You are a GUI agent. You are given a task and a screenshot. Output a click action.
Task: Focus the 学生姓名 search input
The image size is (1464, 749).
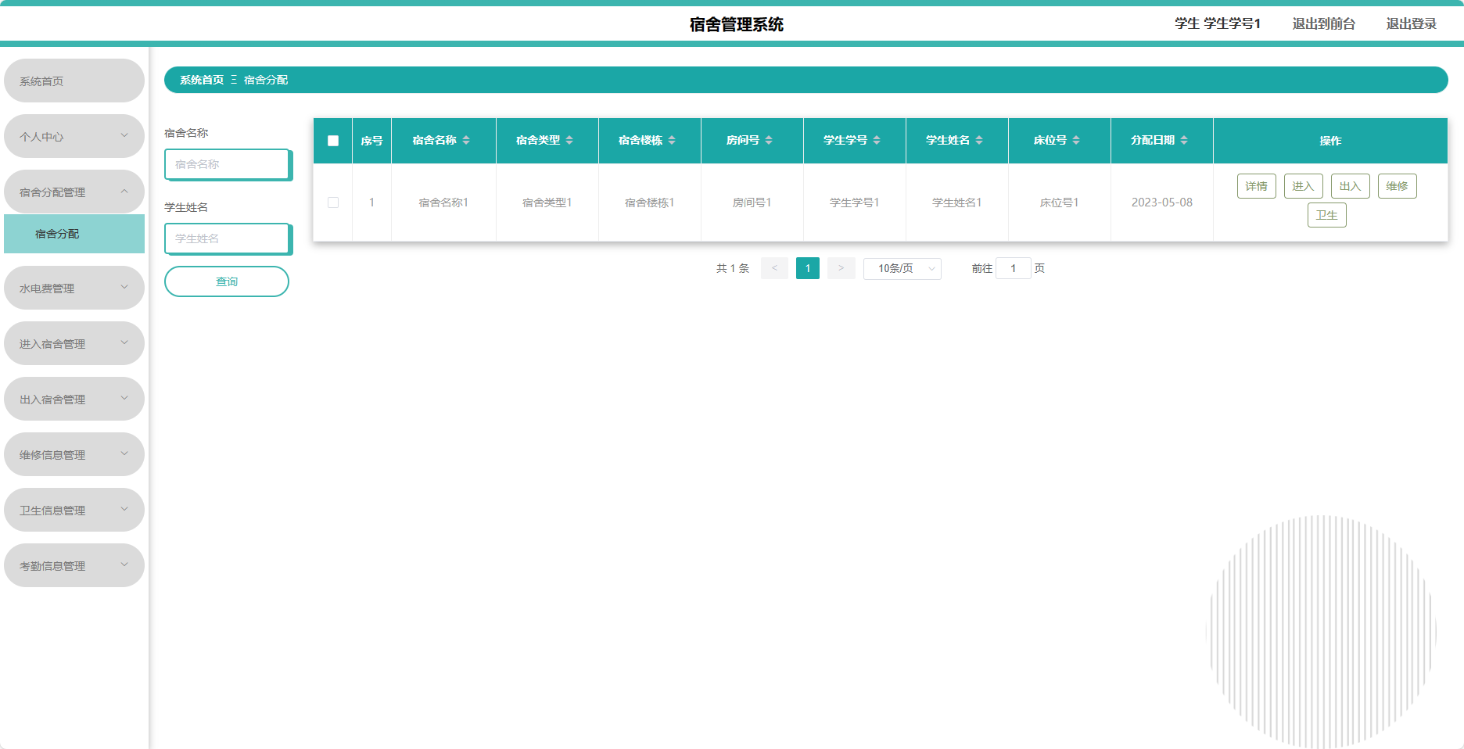(x=228, y=238)
